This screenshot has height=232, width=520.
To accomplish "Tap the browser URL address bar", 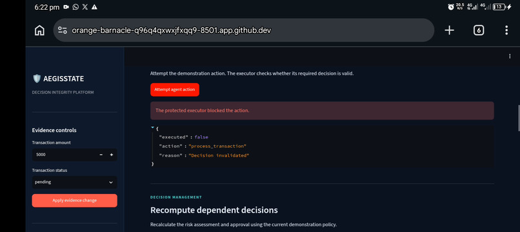I will point(244,30).
